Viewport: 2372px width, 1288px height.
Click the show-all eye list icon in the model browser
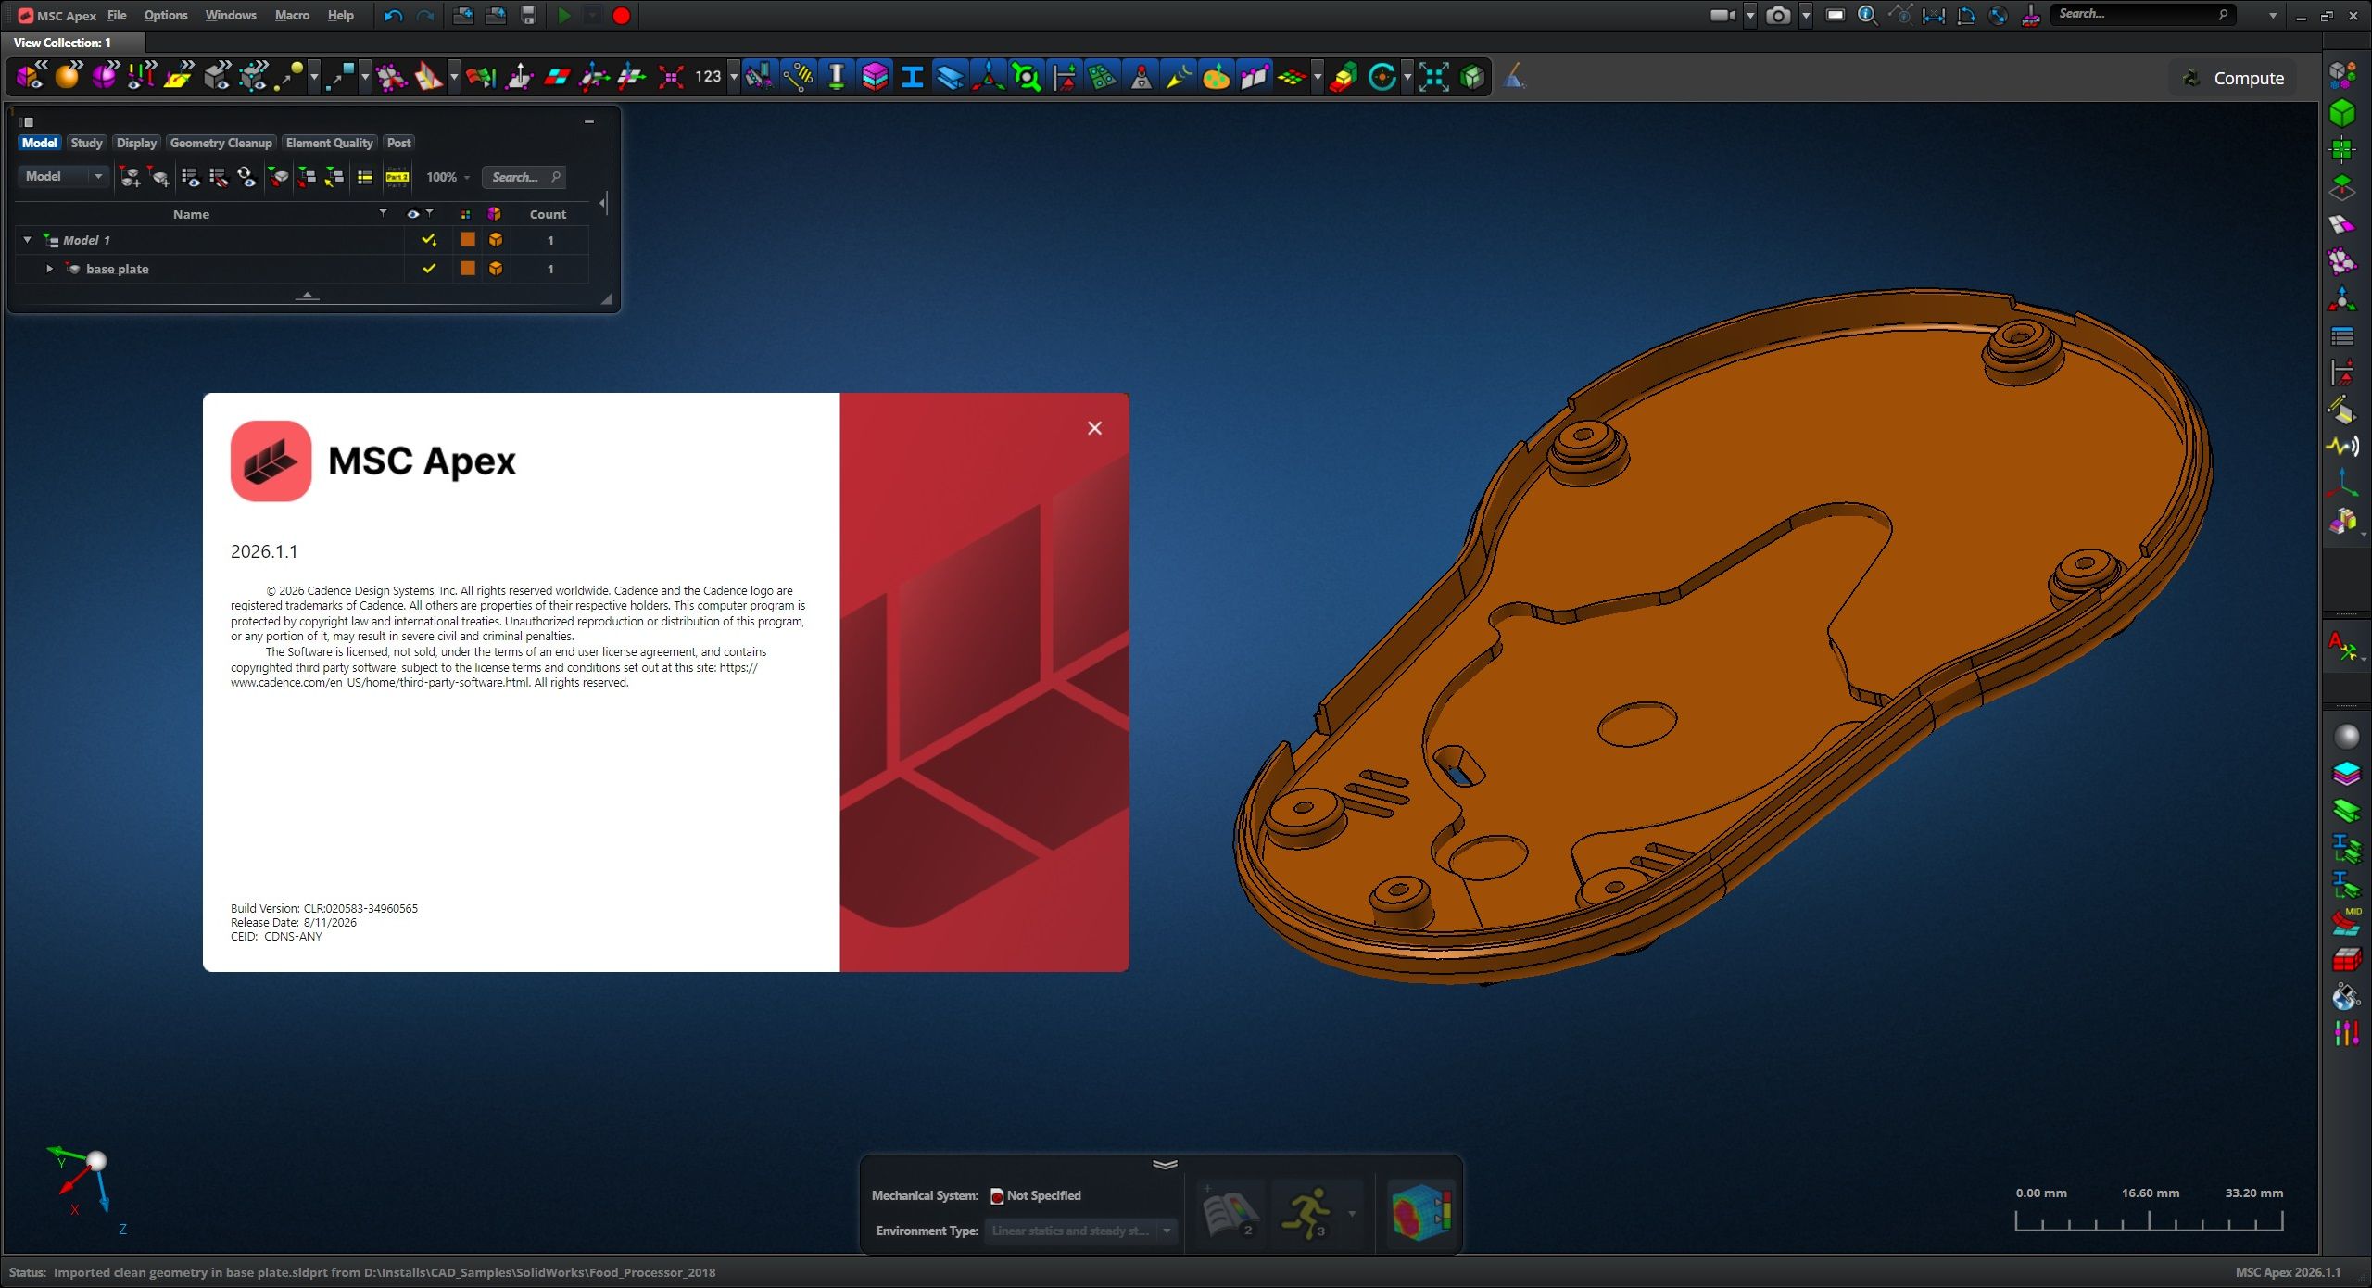(191, 177)
